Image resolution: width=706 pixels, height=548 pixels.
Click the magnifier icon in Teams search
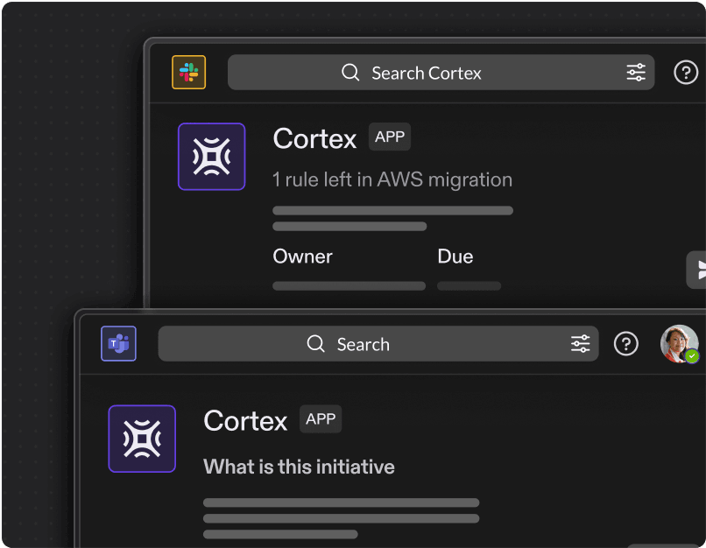(316, 344)
